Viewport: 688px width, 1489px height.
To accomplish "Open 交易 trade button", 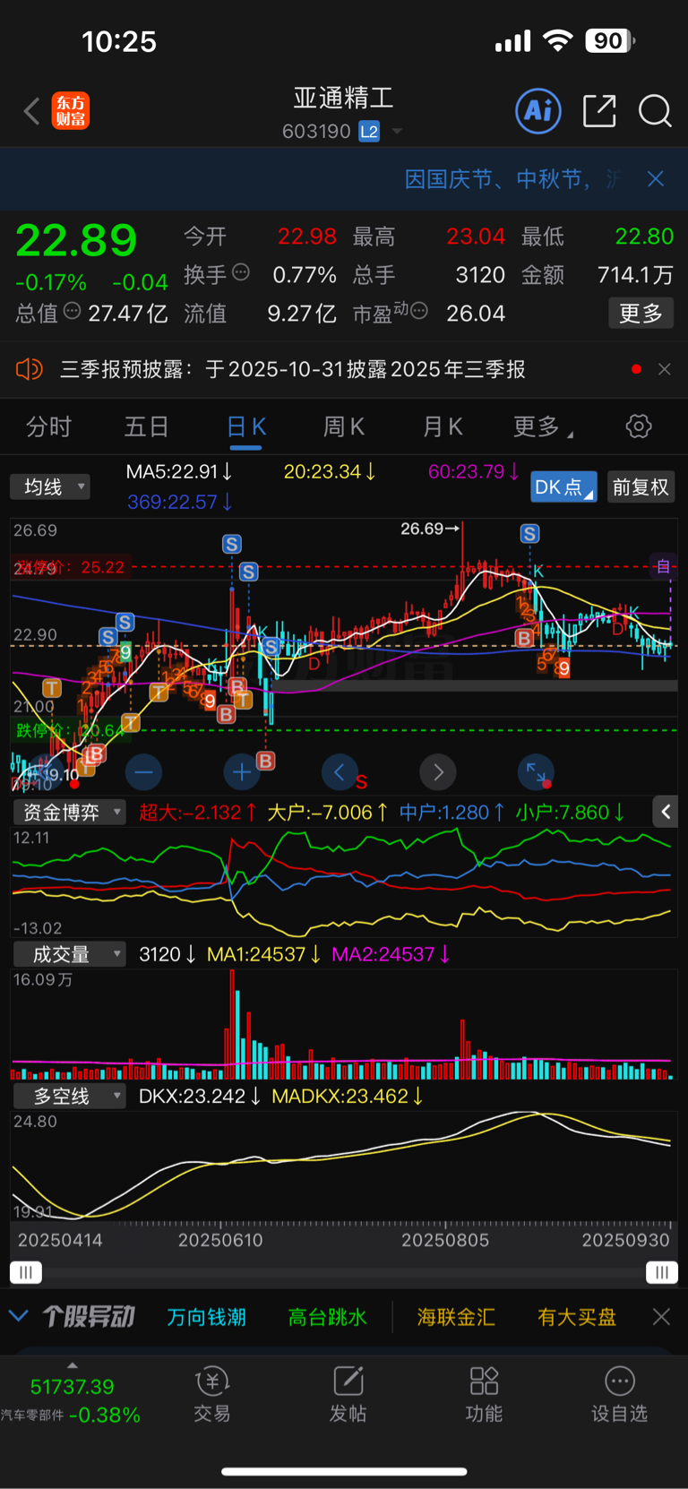I will pyautogui.click(x=212, y=1396).
